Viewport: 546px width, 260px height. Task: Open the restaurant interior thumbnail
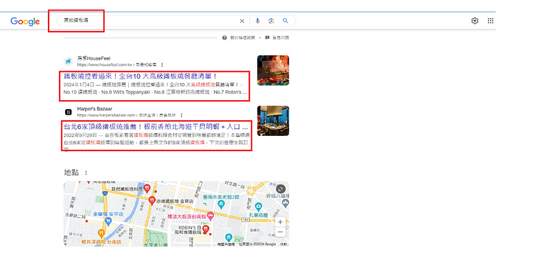tap(273, 121)
